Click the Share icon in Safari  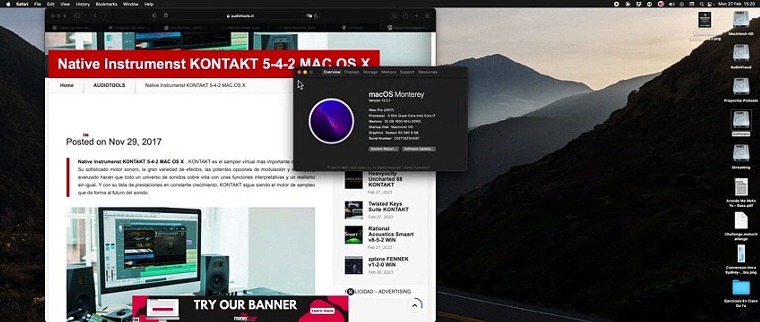406,16
